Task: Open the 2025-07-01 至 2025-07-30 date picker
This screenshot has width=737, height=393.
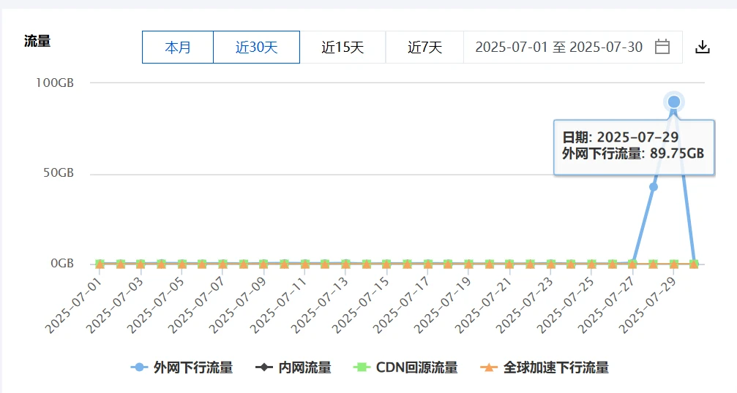Action: pyautogui.click(x=558, y=47)
